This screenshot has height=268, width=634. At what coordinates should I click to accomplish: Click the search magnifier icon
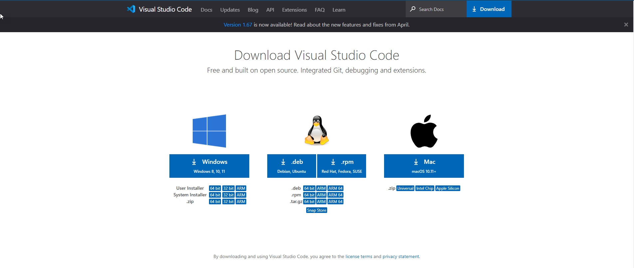coord(413,9)
